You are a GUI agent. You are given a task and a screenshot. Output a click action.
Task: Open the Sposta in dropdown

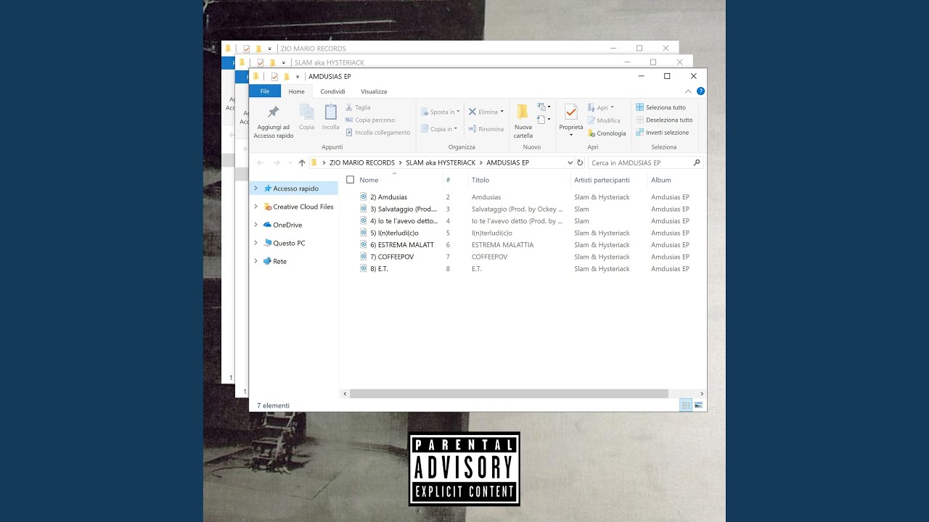pos(441,112)
